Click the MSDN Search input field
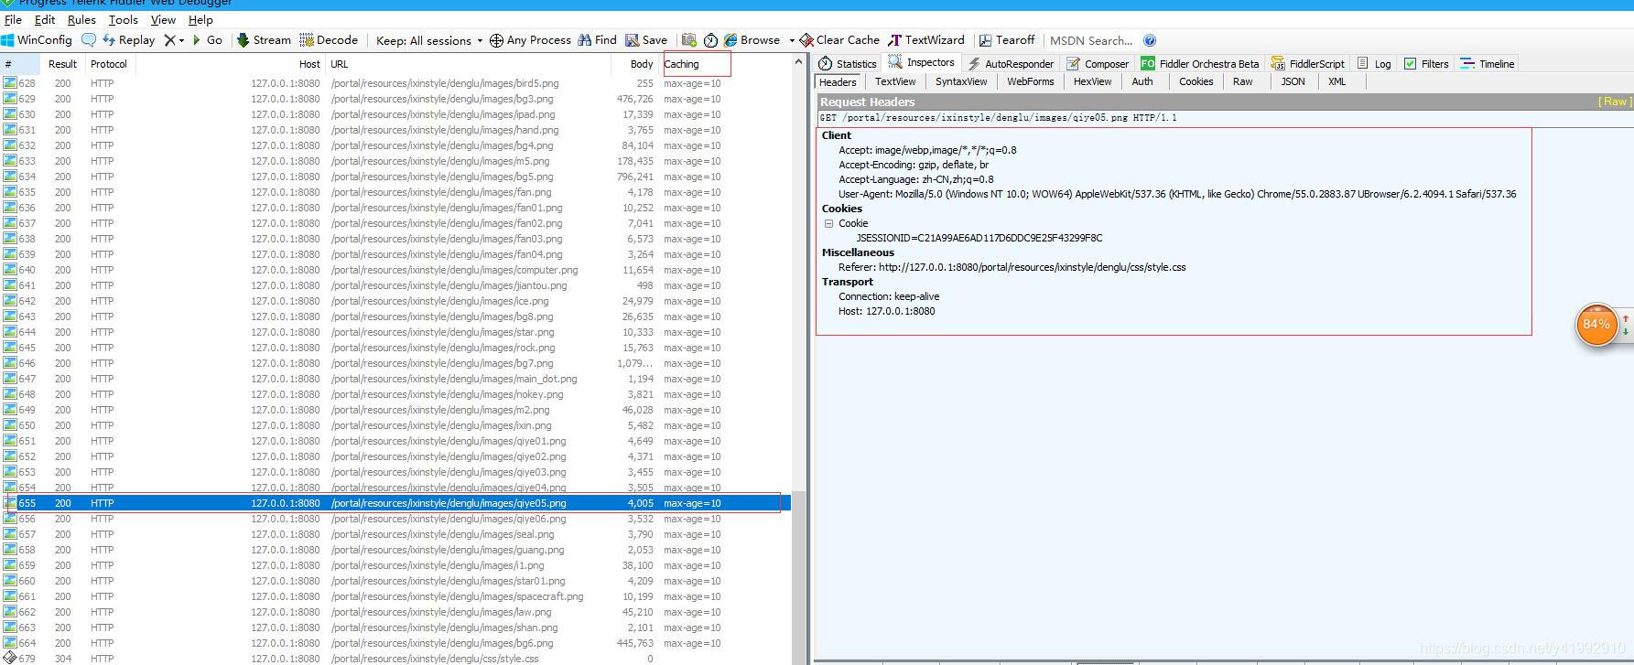The image size is (1634, 665). 1091,40
